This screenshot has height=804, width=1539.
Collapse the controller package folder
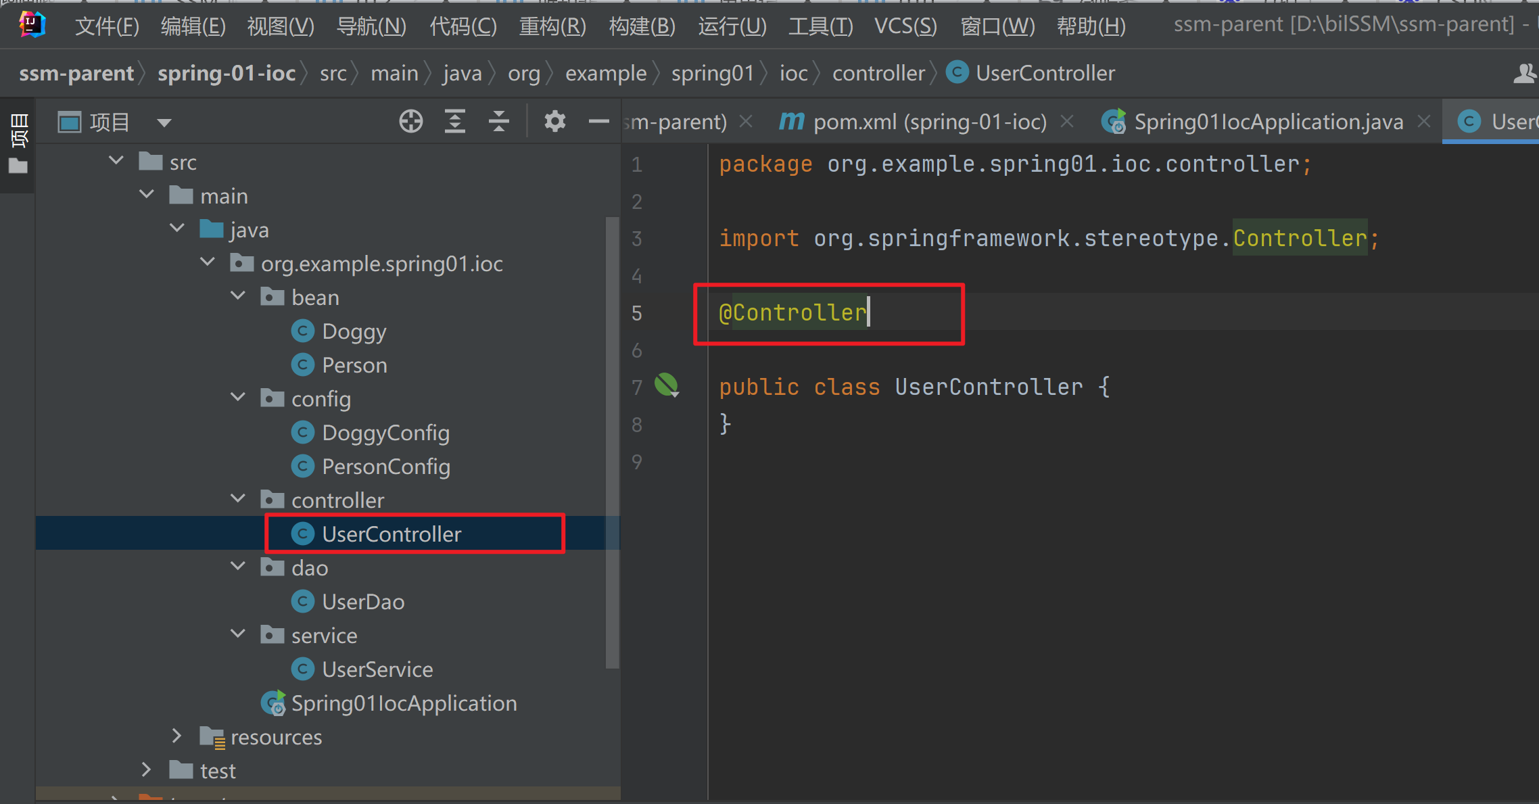pos(238,499)
